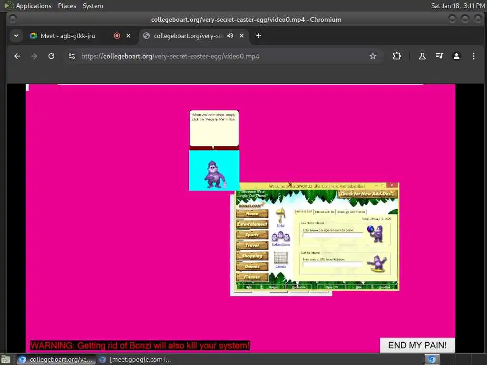Open the Applications menu in top panel
487x365 pixels.
coord(34,6)
